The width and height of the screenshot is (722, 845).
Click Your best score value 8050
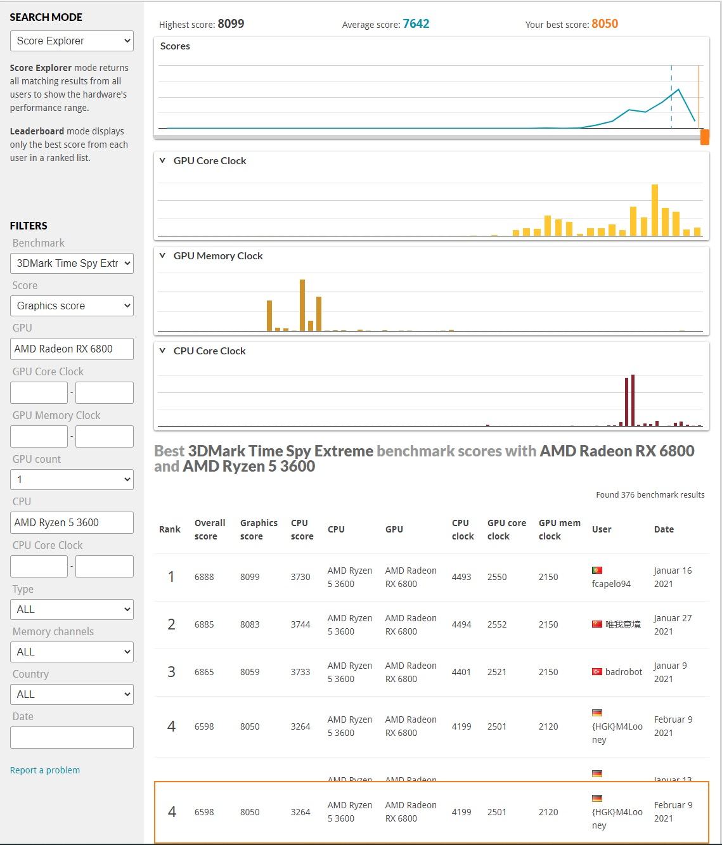point(605,24)
